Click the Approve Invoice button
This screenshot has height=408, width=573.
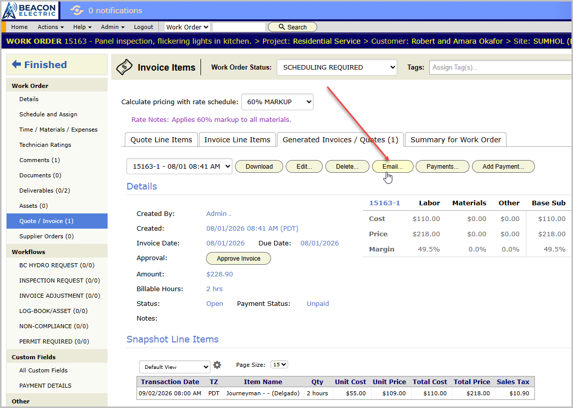click(x=239, y=258)
